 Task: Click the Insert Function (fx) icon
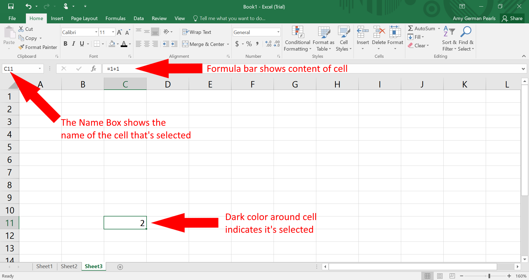tap(93, 68)
